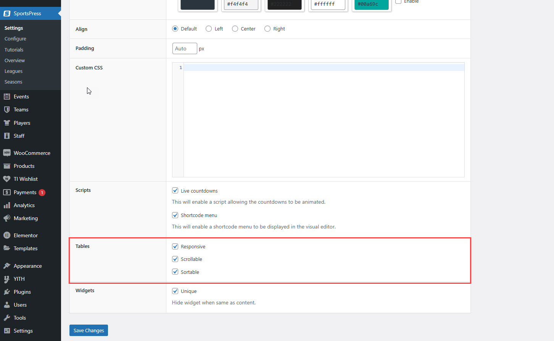Click line 1 of Custom CSS editor
The width and height of the screenshot is (554, 341).
(x=324, y=68)
